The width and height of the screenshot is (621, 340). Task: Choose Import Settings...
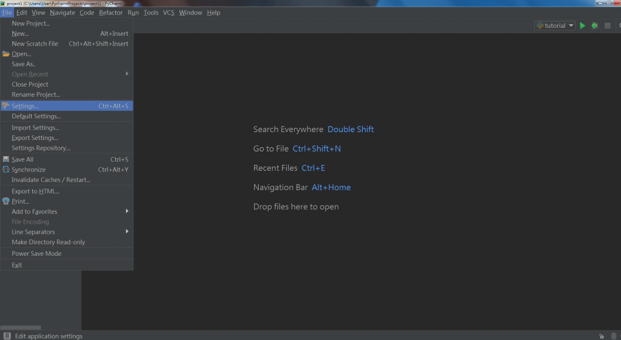pyautogui.click(x=67, y=127)
